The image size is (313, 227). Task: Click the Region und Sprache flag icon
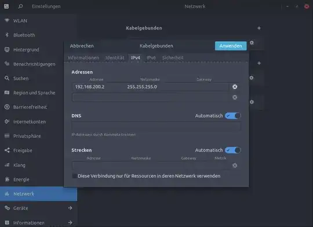point(7,93)
